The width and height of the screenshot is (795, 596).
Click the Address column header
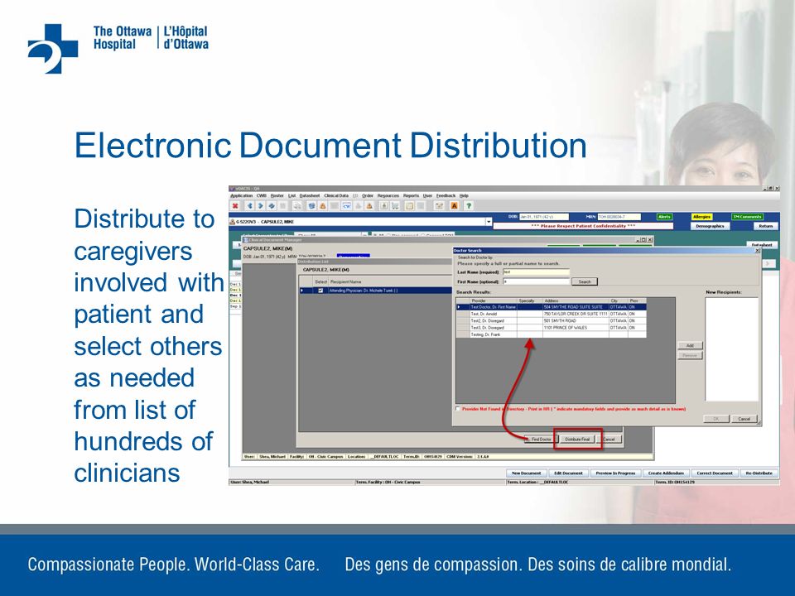(x=576, y=300)
